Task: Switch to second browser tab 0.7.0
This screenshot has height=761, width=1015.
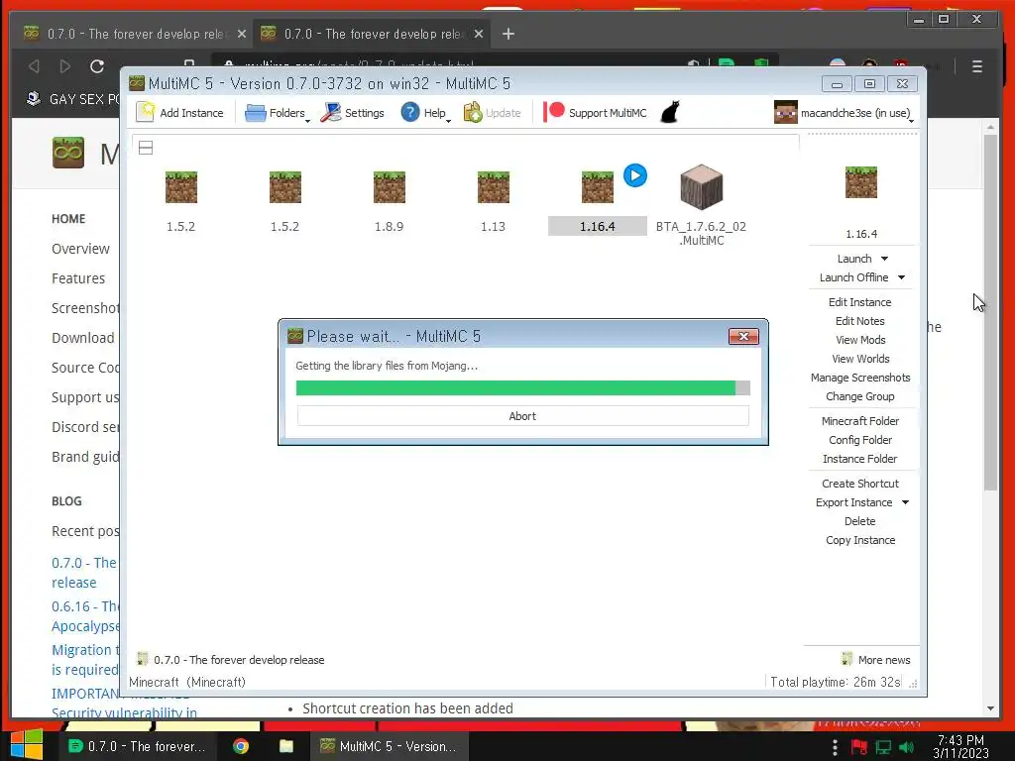Action: (x=371, y=34)
